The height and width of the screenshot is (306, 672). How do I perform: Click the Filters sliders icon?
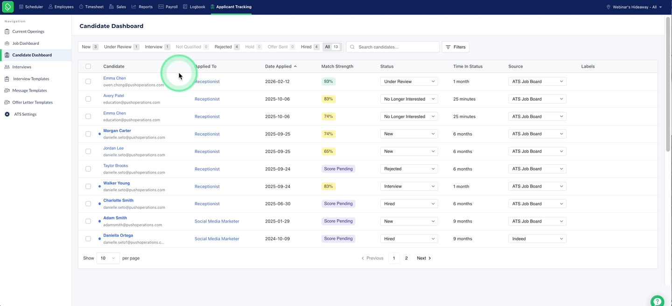[x=448, y=47]
